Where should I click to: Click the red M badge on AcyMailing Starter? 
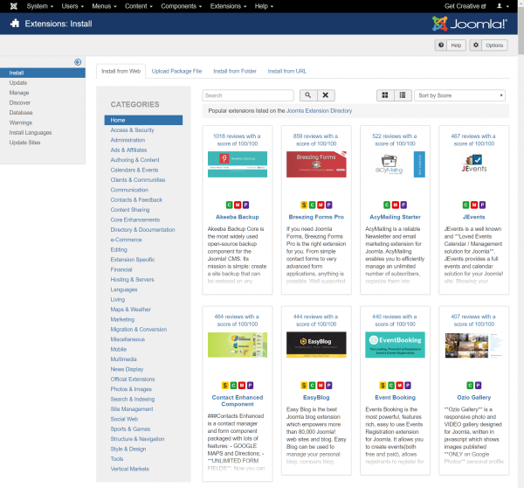395,205
